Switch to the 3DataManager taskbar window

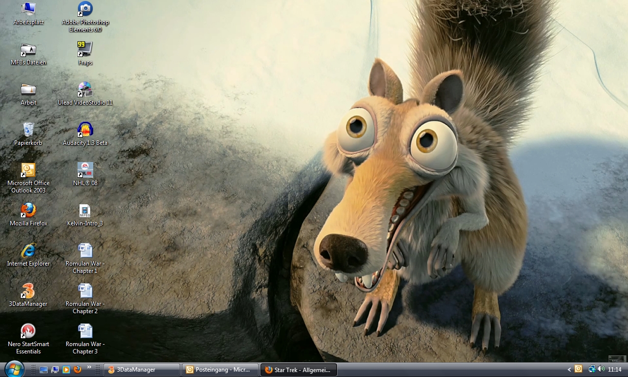141,370
